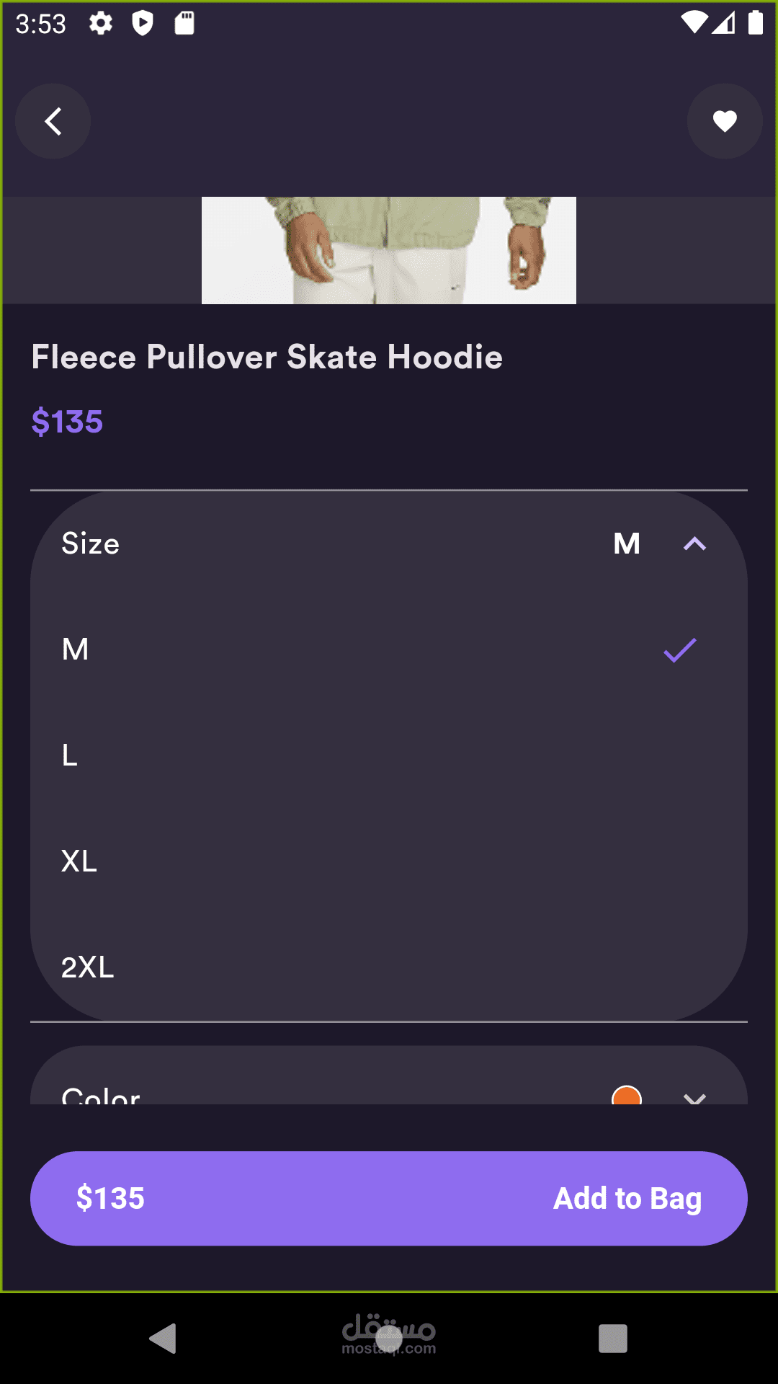Click the purple checkmark beside M

tap(680, 650)
